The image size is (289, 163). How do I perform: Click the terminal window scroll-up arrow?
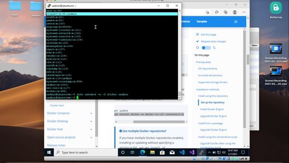pos(180,11)
